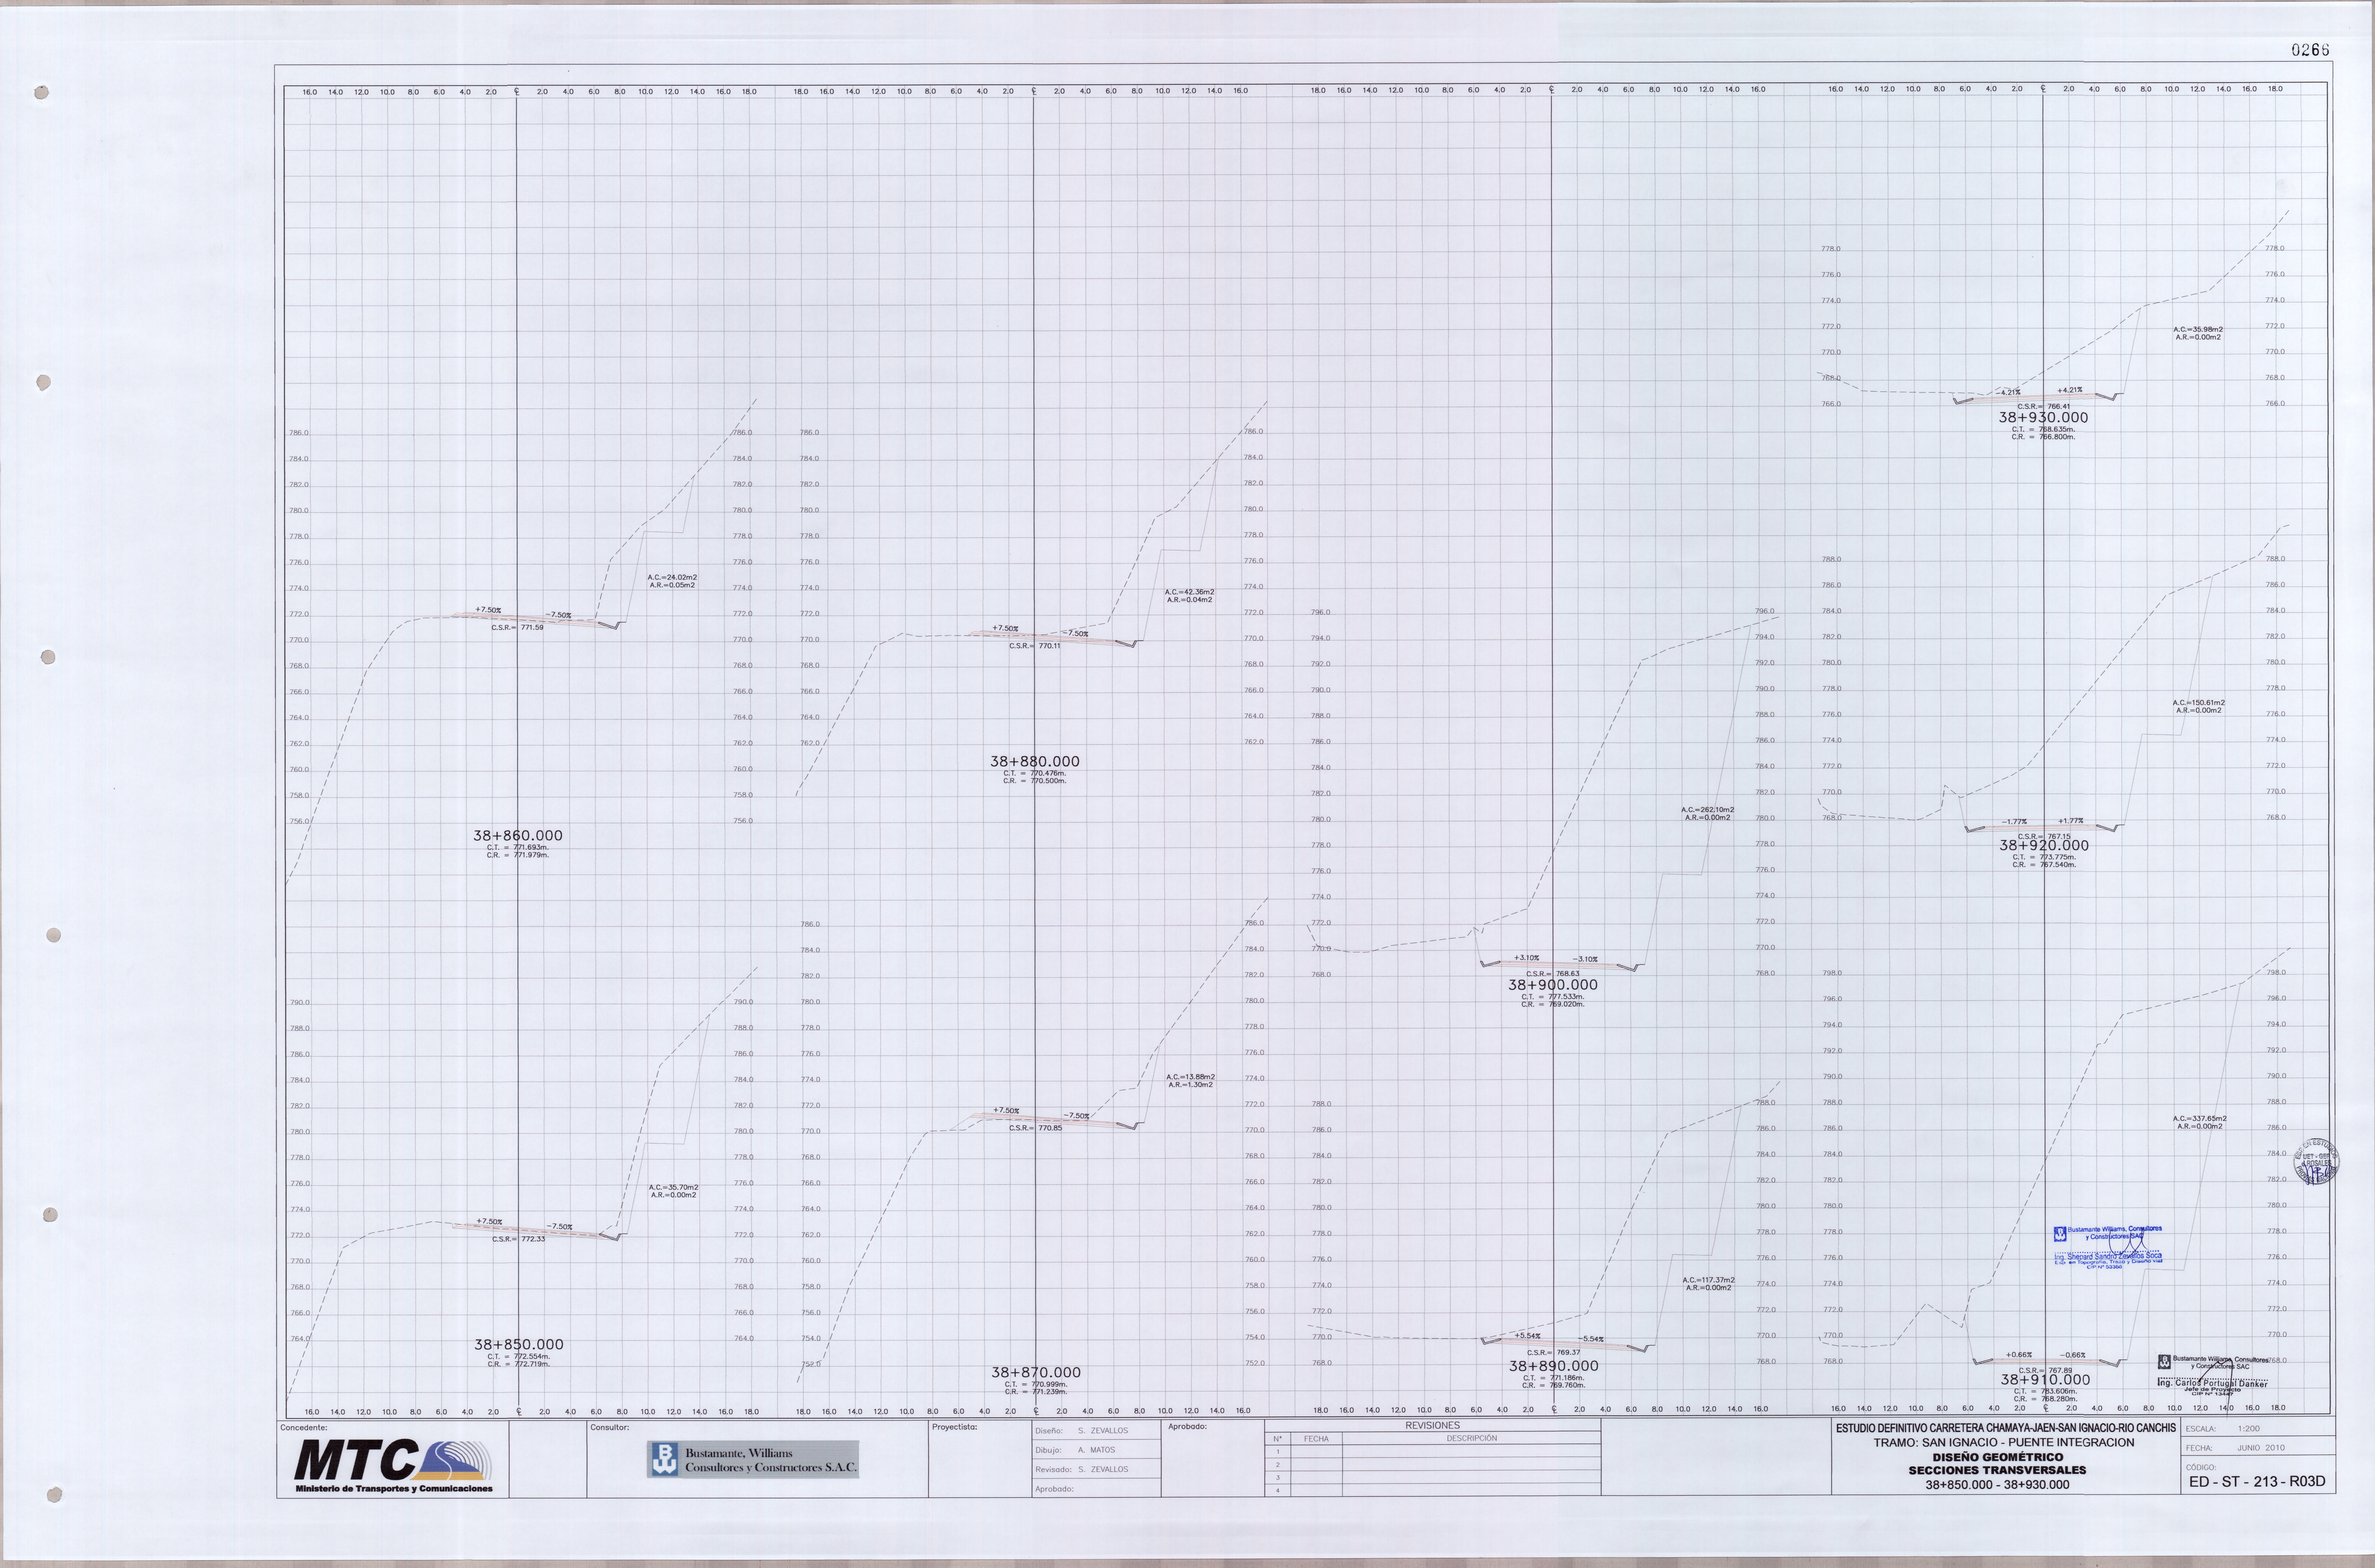Screen dimensions: 2375x1568
Task: Click the Revisado: S. ZEVALLOS cell
Action: 1097,1469
